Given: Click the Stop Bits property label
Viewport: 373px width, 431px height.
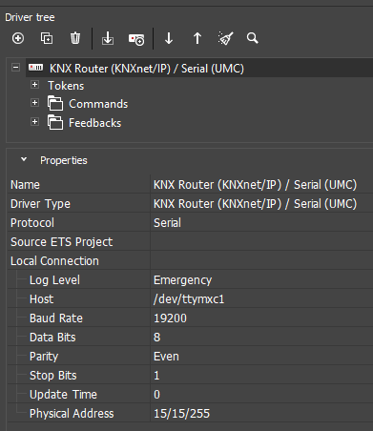Looking at the screenshot, I should pos(53,376).
